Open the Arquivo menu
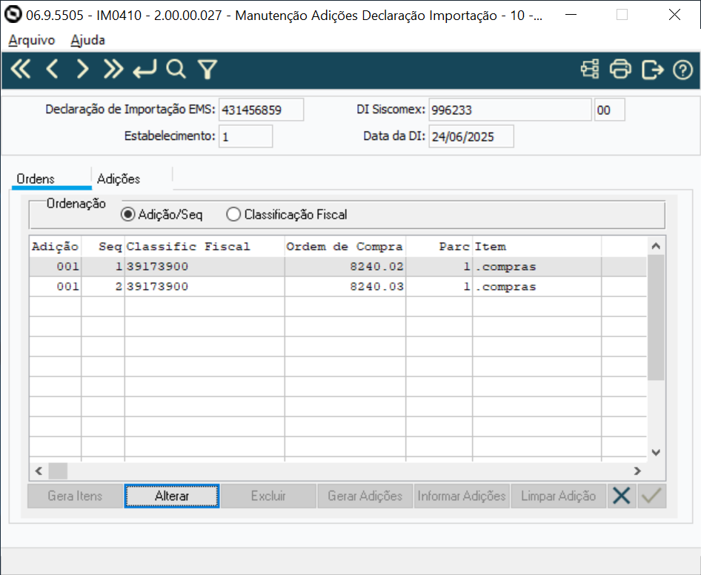 click(x=32, y=40)
